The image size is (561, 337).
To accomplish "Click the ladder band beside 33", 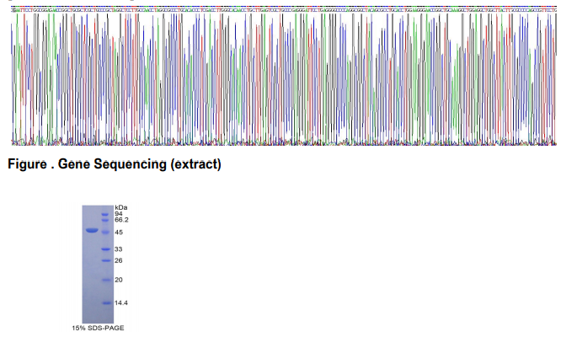I will pyautogui.click(x=107, y=249).
